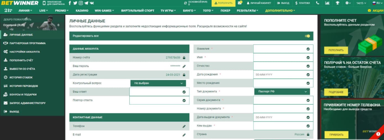Click the BETWINNER logo
The width and height of the screenshot is (384, 140).
[x=19, y=3]
